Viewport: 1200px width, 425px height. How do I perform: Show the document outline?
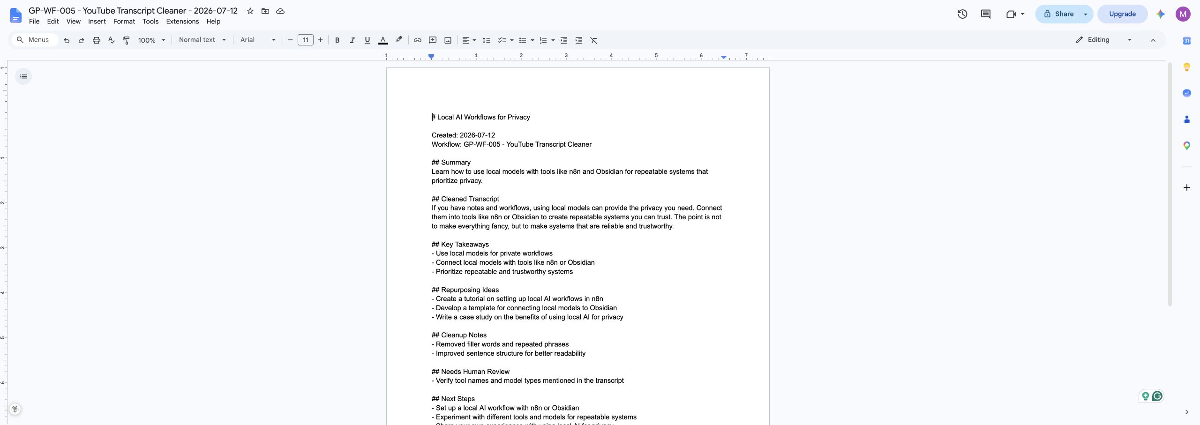coord(23,76)
